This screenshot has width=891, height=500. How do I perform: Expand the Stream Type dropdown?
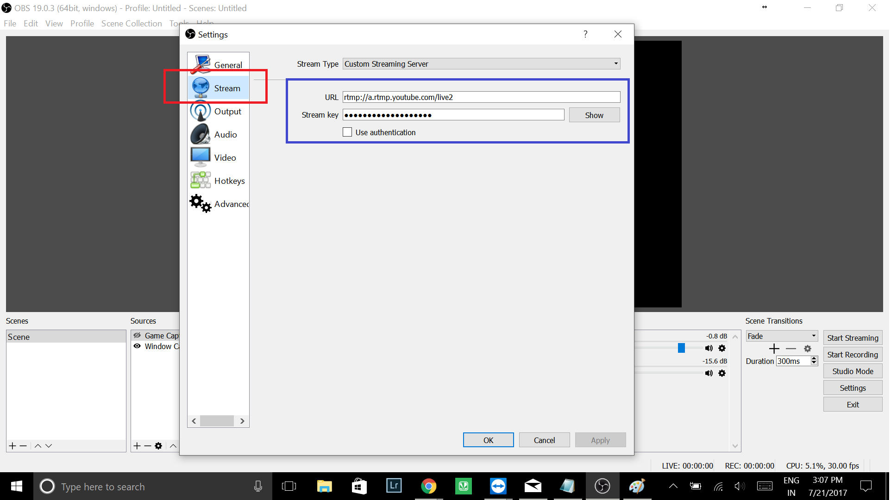tap(482, 64)
